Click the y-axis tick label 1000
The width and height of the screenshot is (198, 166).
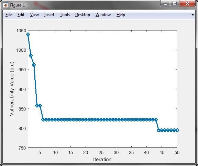click(x=21, y=50)
